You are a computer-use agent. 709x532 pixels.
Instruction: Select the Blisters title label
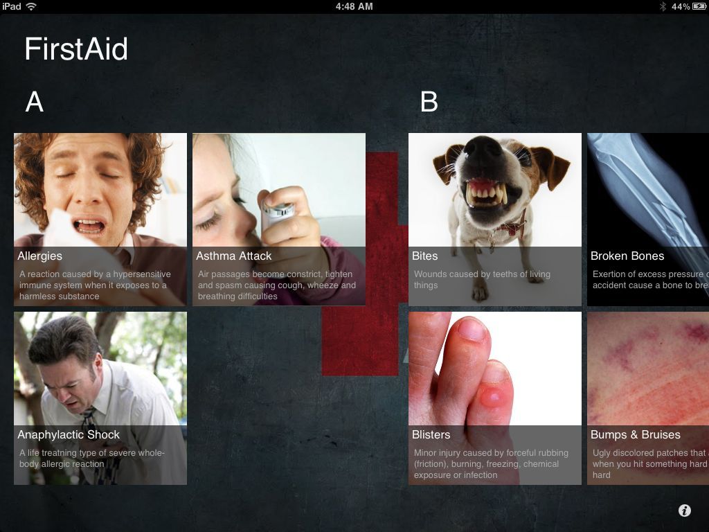click(431, 435)
